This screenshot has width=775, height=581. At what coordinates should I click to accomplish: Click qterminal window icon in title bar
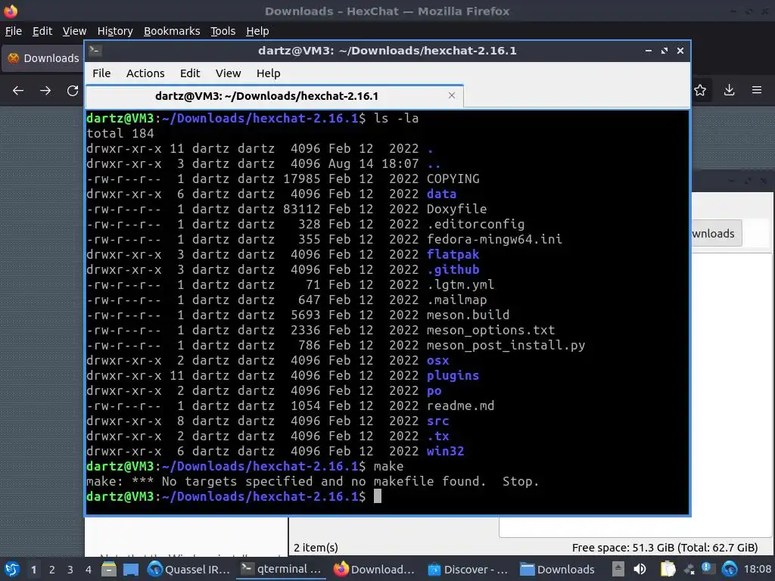(95, 51)
